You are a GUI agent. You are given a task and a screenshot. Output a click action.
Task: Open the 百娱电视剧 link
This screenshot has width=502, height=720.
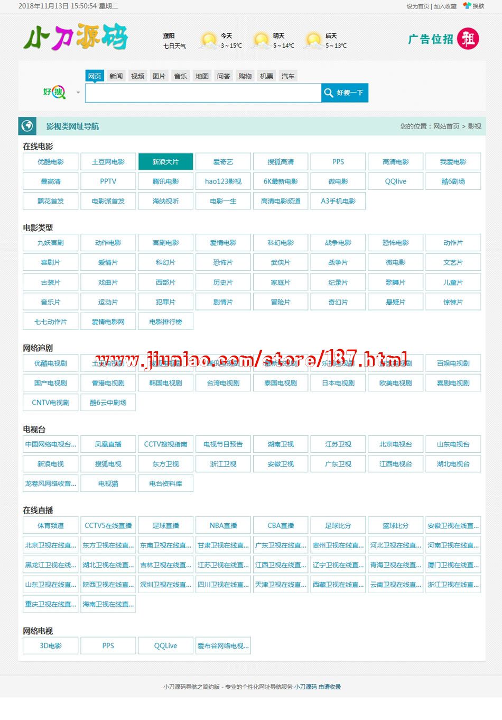453,363
